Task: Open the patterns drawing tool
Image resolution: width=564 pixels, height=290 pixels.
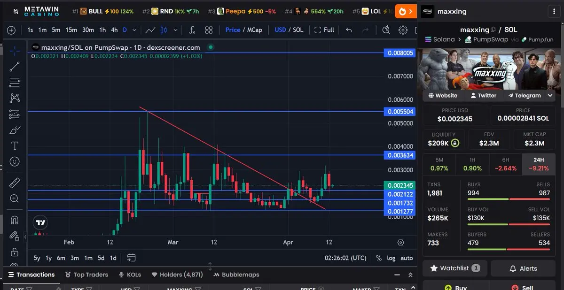Action: point(15,98)
